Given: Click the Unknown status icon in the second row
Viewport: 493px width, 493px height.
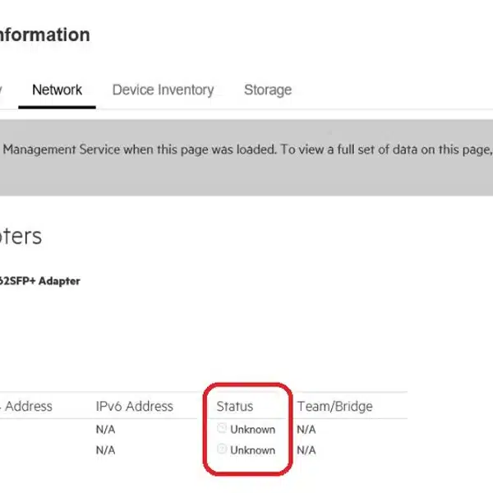Looking at the screenshot, I should tap(221, 449).
